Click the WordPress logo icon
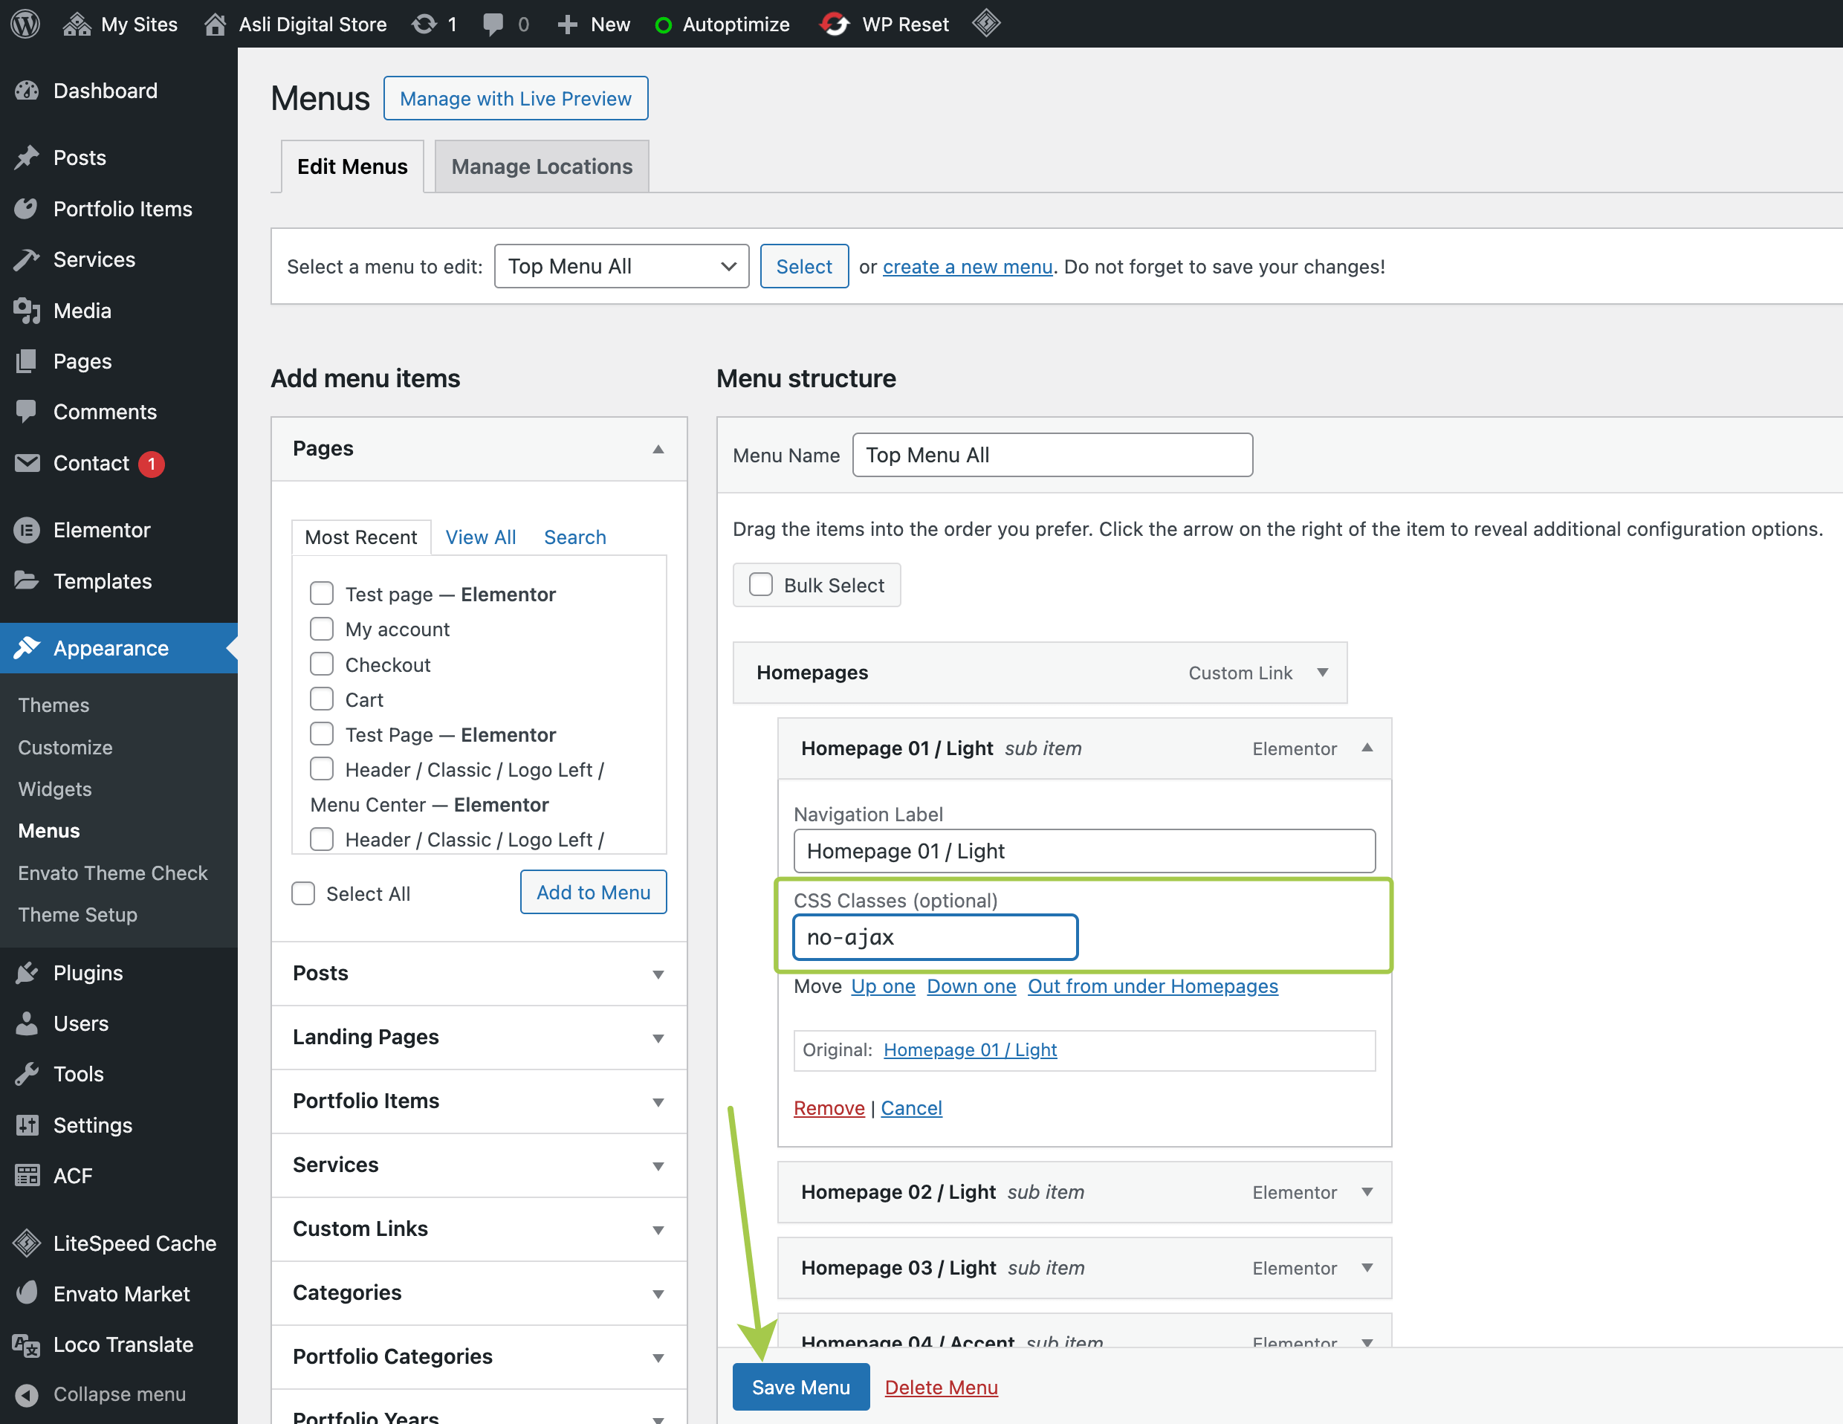1843x1424 pixels. point(25,24)
